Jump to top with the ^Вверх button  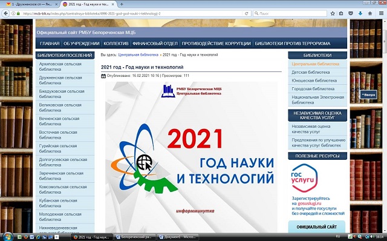[x=368, y=94]
